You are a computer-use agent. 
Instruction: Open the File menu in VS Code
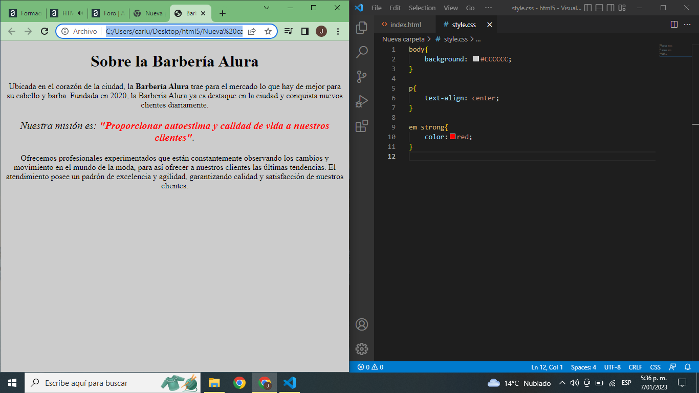pos(377,8)
